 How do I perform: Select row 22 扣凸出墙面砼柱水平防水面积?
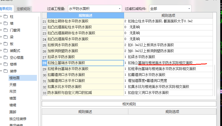85,27
